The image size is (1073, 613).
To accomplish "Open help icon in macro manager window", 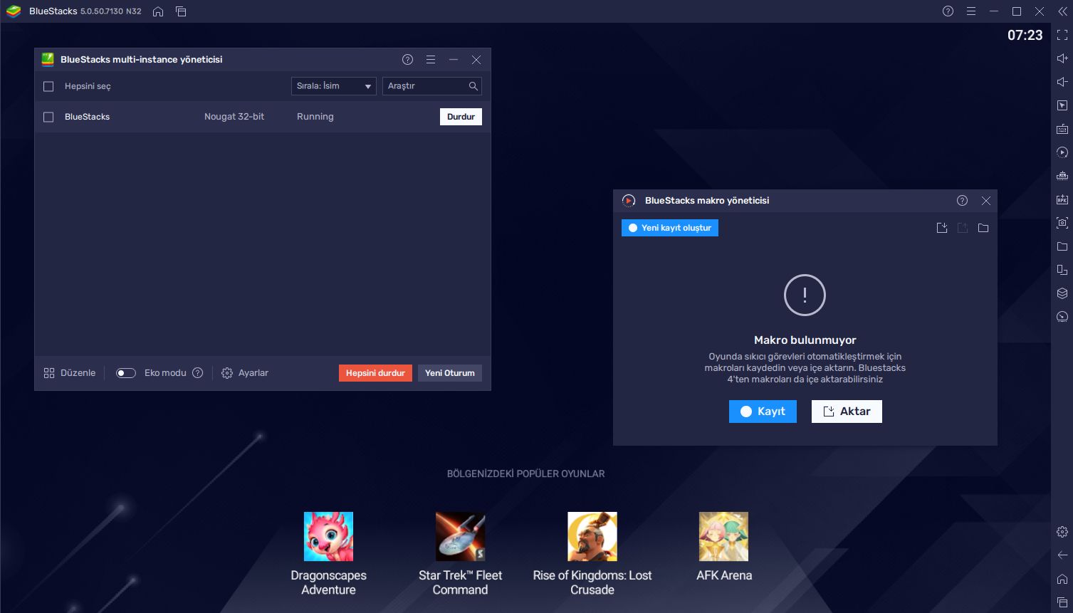I will tap(963, 201).
